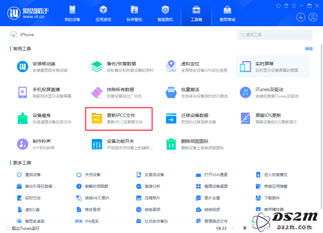Launch the 虚拟U盘 tool
The height and width of the screenshot is (233, 323).
pos(28,209)
